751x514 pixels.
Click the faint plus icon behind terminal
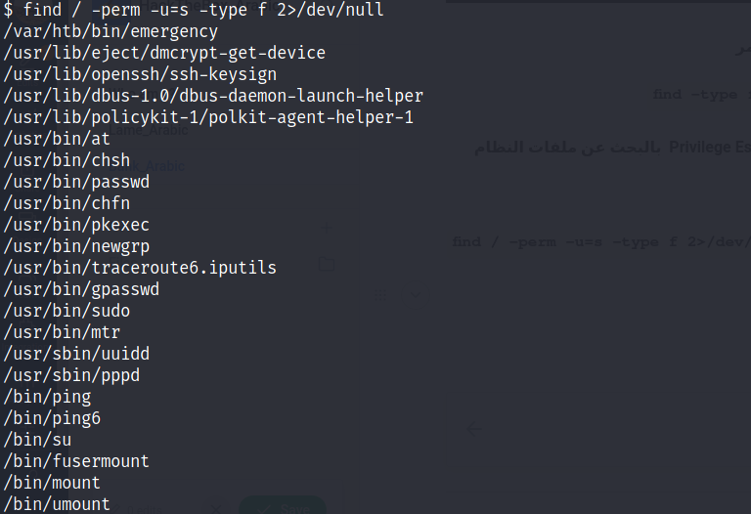[327, 228]
